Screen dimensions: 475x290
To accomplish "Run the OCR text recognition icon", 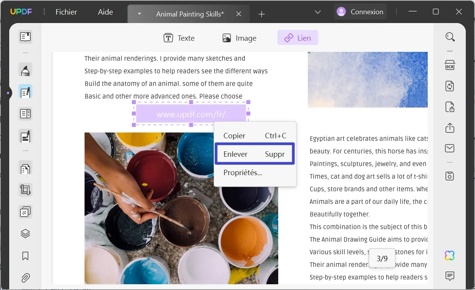I will tap(450, 65).
